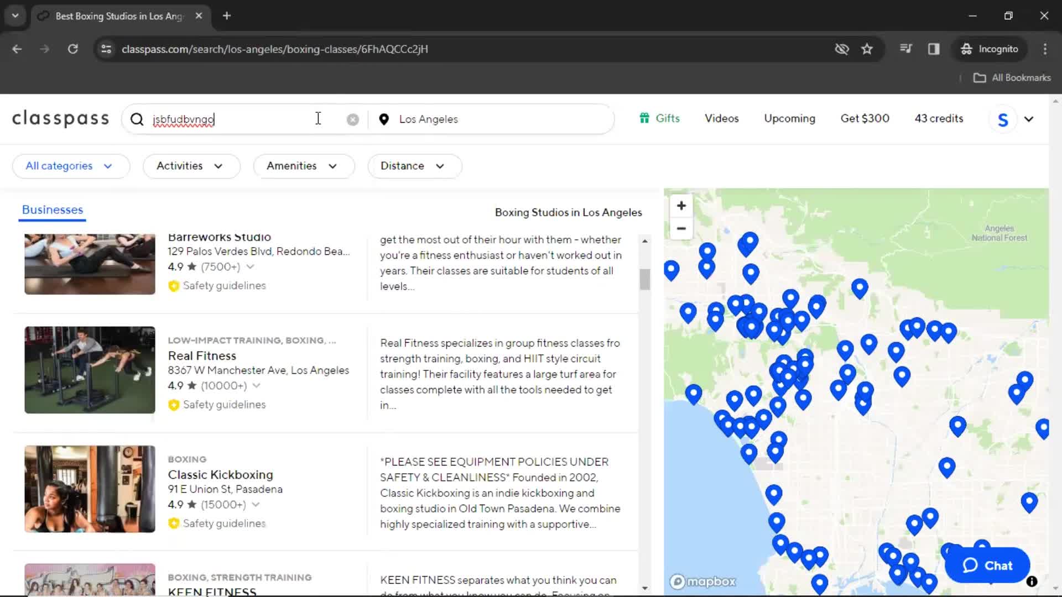Click the Classic Kickboxing listing thumbnail
This screenshot has height=597, width=1062.
click(x=90, y=489)
